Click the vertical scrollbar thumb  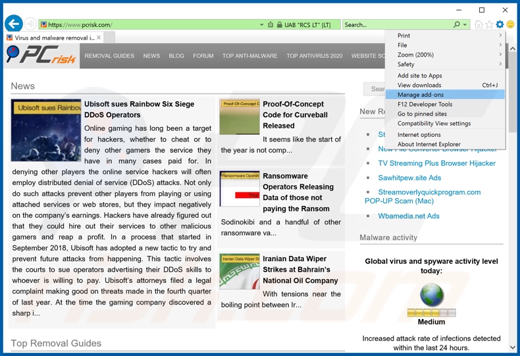(512, 93)
